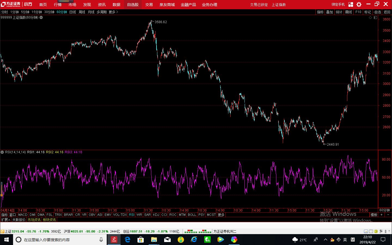Click the RSI panel settings circle icon
Viewport: 392px width, 245px height.
(2, 152)
